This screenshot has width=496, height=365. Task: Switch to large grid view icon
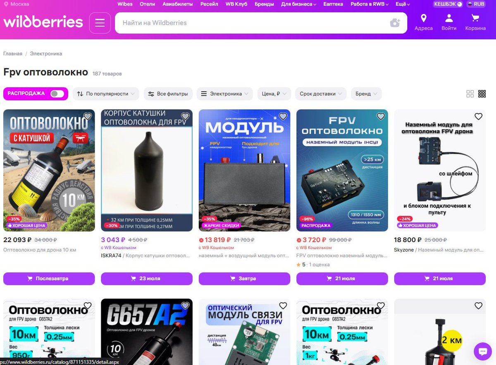click(470, 94)
